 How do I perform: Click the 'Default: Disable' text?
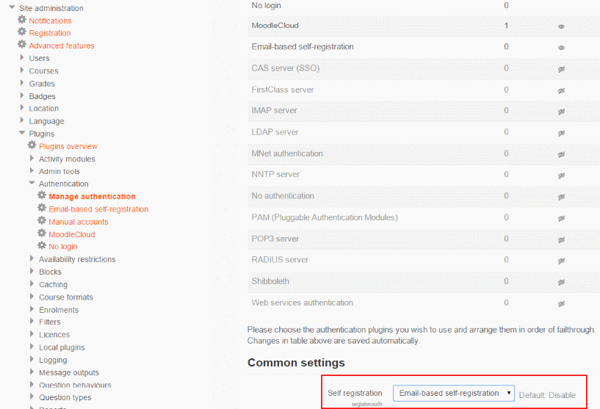pos(547,395)
